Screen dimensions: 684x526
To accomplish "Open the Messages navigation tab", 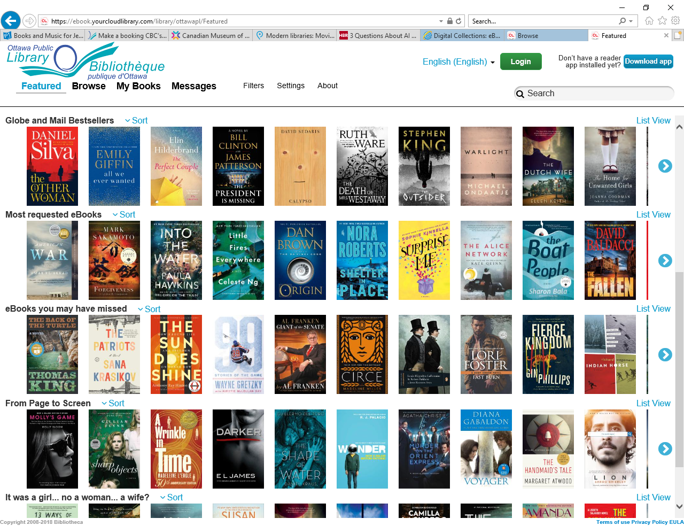I will (194, 86).
